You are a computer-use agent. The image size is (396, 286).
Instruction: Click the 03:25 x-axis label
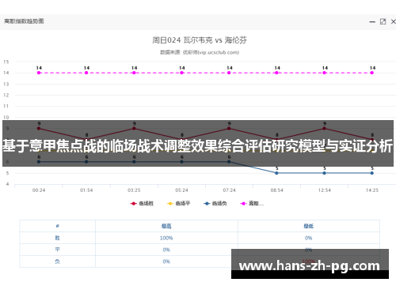tap(134, 190)
